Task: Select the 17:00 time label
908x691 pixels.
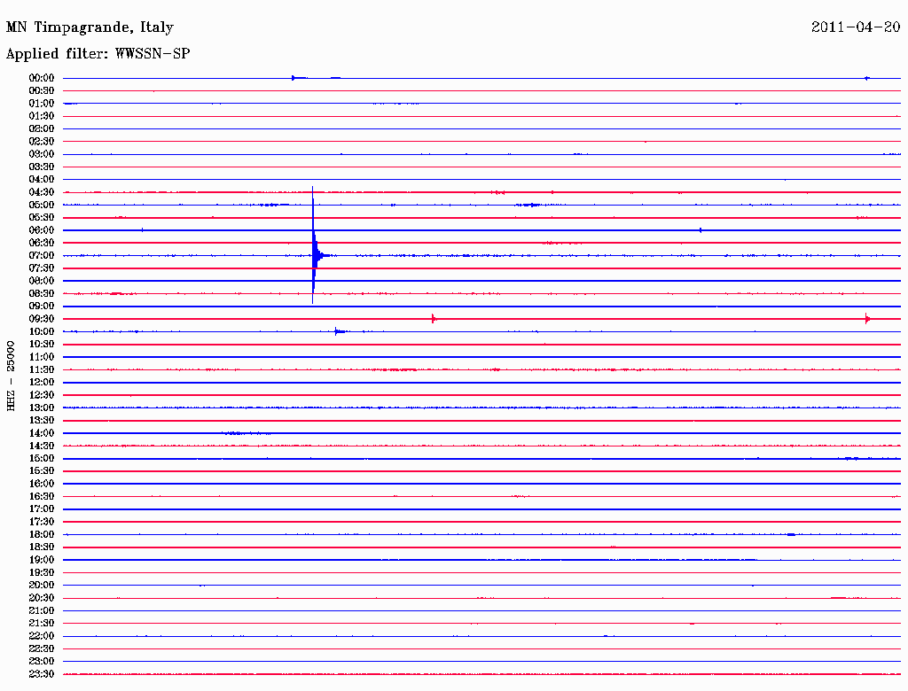Action: click(42, 509)
